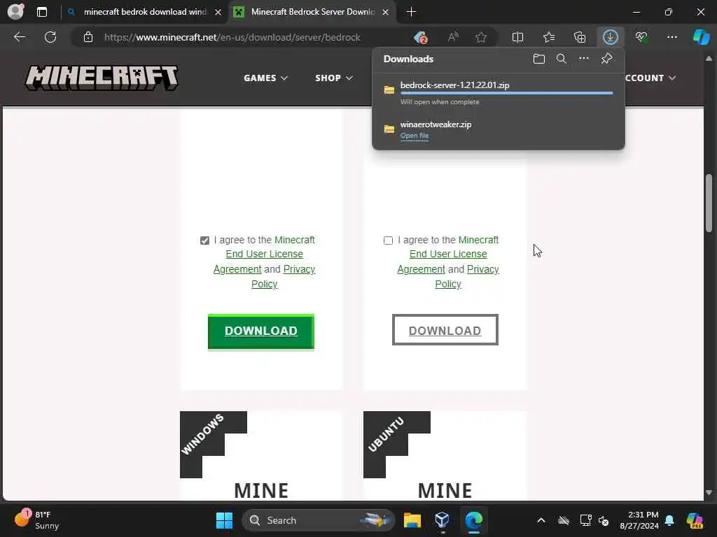Reload the Minecraft download page
This screenshot has height=537, width=717.
pyautogui.click(x=50, y=37)
